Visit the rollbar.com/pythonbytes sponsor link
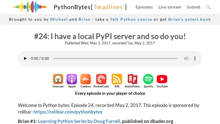This screenshot has width=220, height=124. [68, 112]
